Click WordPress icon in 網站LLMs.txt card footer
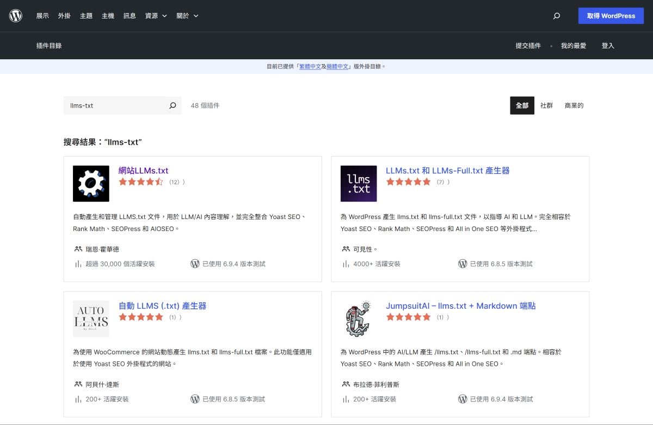Viewport: 653px width, 425px height. click(195, 264)
